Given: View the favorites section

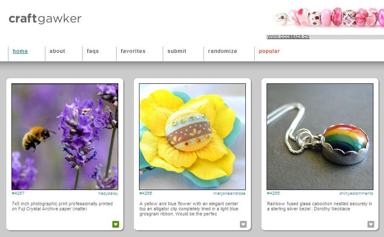Looking at the screenshot, I should [133, 51].
